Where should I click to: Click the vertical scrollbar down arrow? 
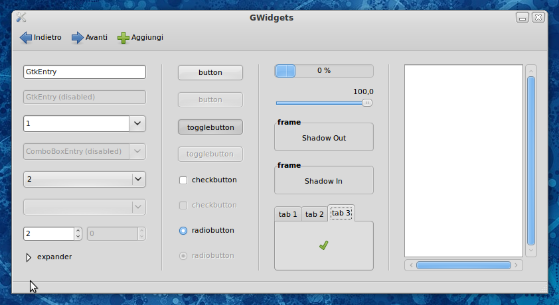click(531, 251)
